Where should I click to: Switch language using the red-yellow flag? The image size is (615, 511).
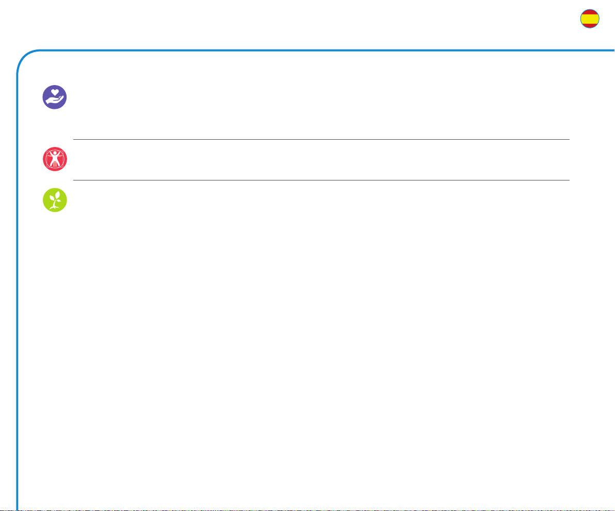click(x=590, y=19)
